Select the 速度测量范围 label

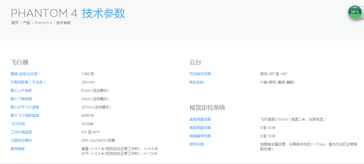(x=200, y=119)
